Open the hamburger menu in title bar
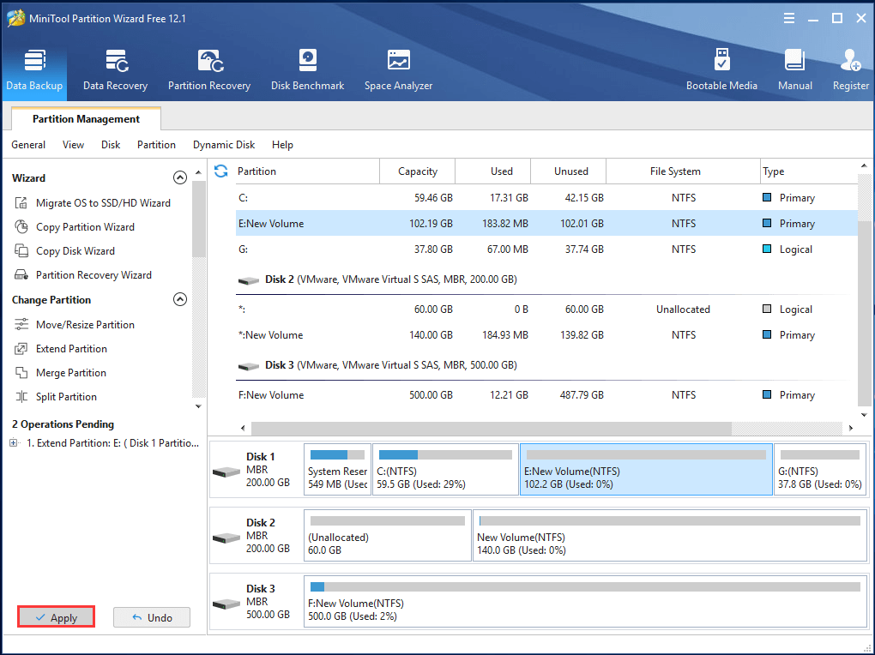Image resolution: width=875 pixels, height=655 pixels. coord(789,18)
